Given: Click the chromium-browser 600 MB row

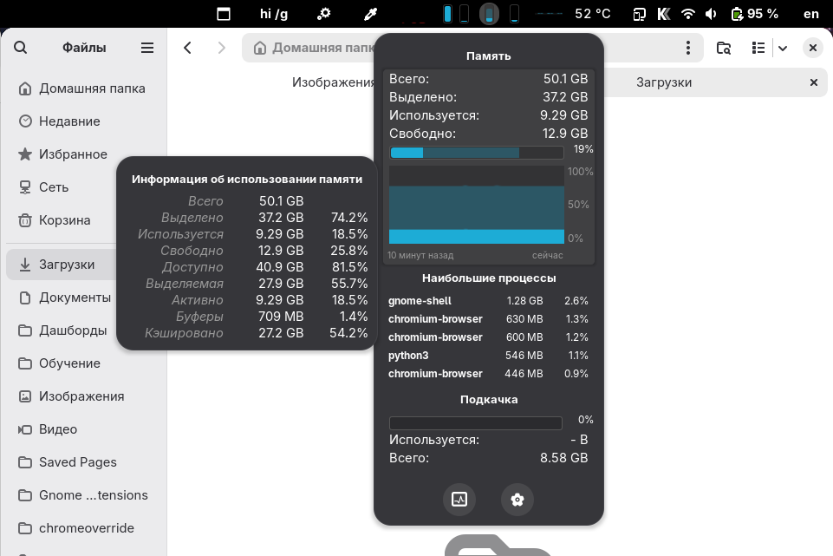Looking at the screenshot, I should [488, 337].
